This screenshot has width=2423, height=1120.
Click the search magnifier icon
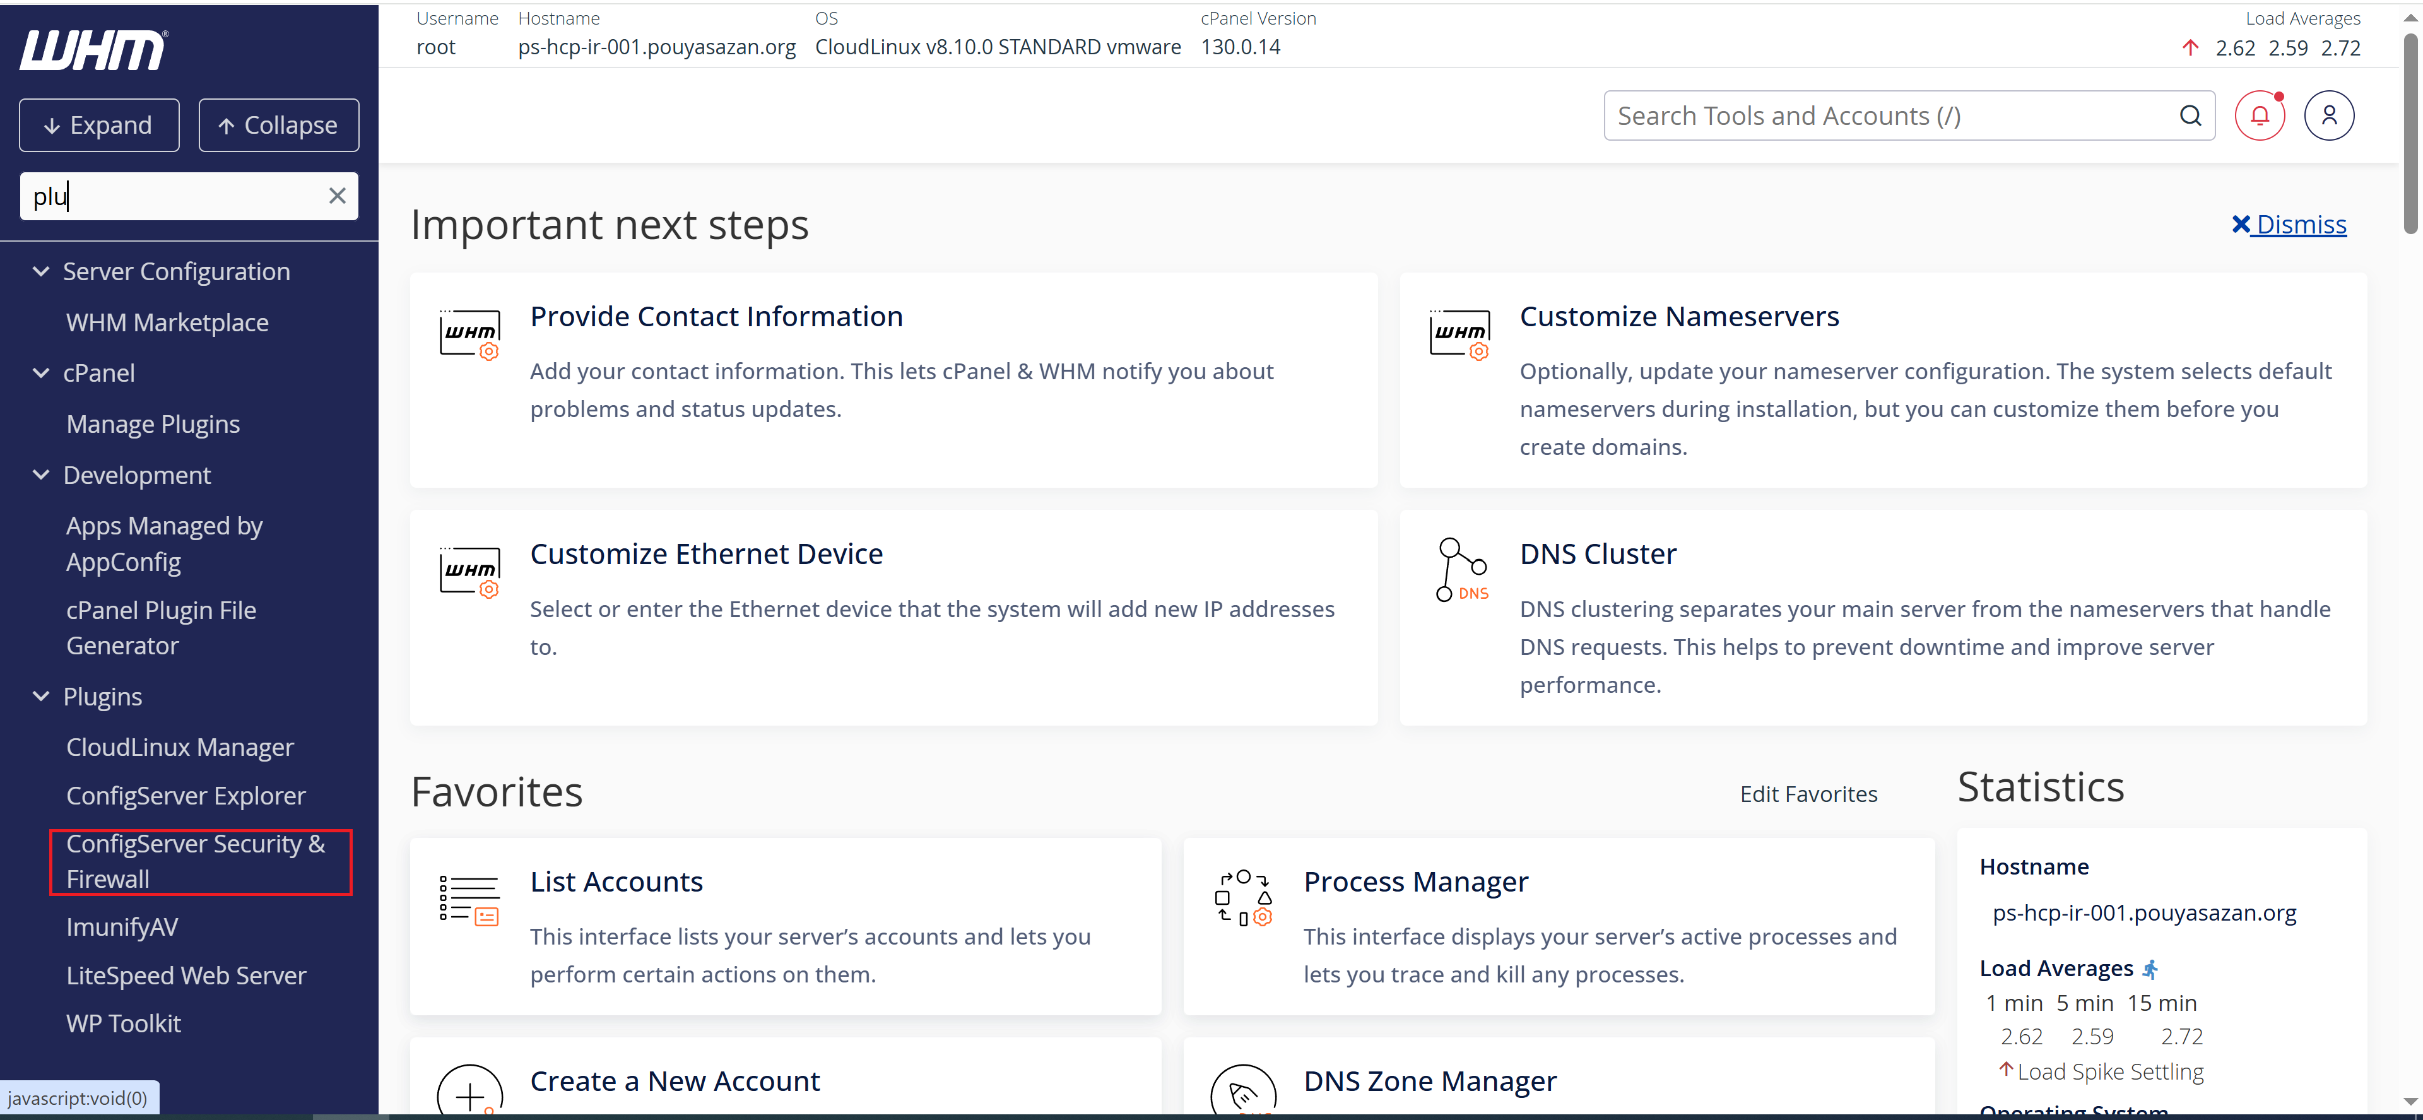(x=2191, y=115)
